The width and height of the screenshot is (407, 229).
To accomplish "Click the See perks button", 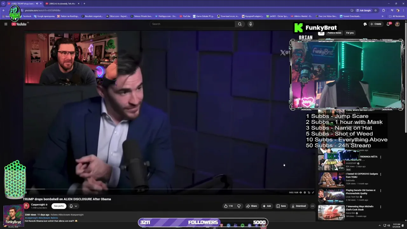I will point(59,206).
